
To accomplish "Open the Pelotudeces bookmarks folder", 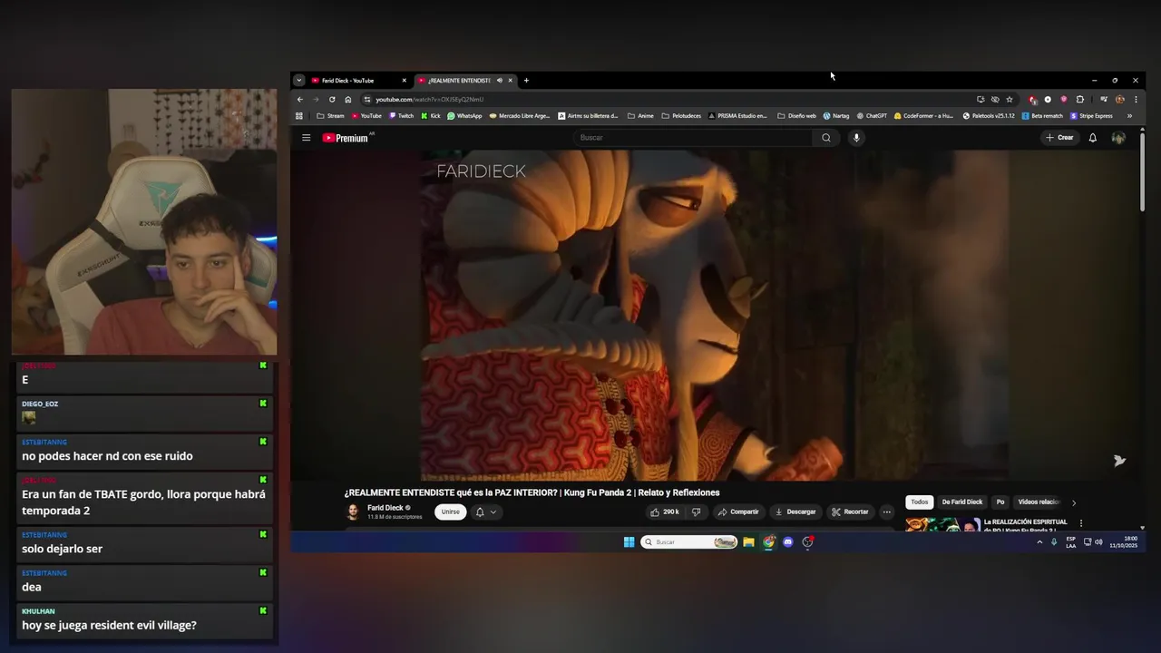I will point(681,116).
